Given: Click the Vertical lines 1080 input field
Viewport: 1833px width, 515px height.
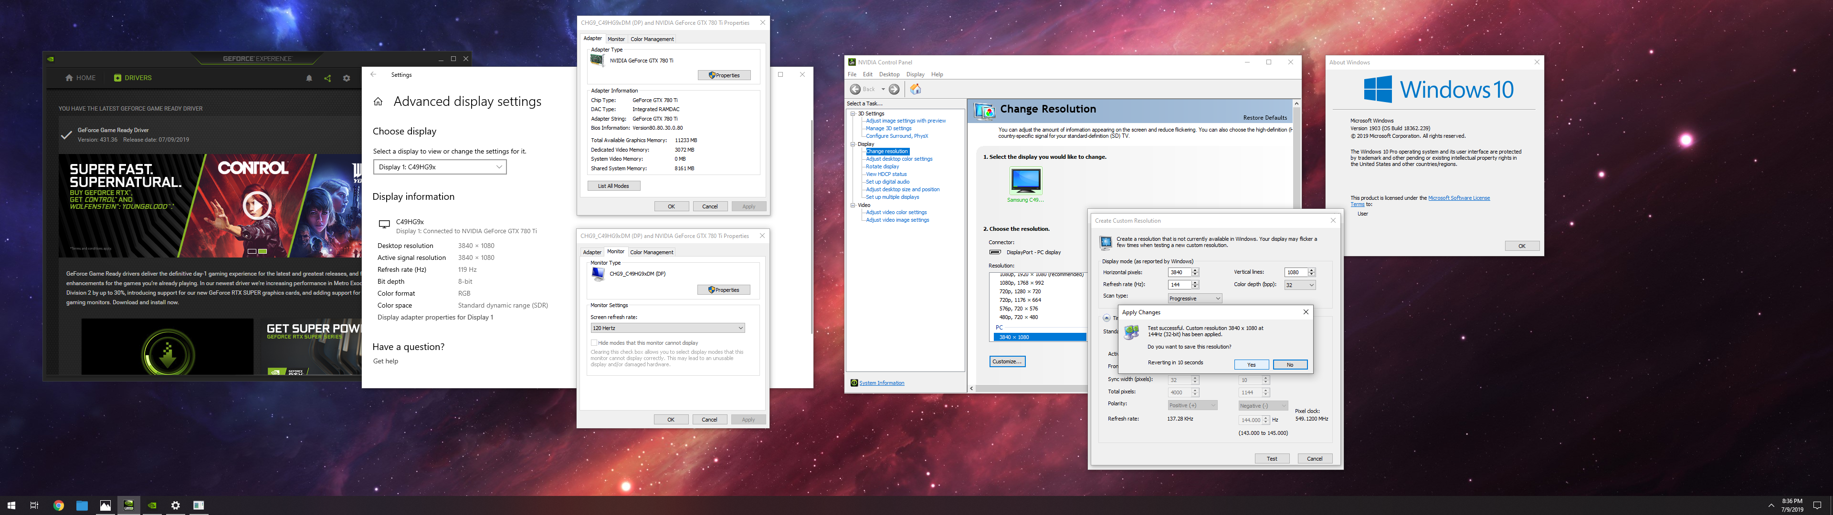Looking at the screenshot, I should click(1296, 272).
